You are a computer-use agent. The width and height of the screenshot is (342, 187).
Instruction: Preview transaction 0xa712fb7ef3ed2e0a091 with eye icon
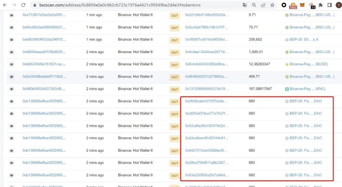click(x=12, y=15)
